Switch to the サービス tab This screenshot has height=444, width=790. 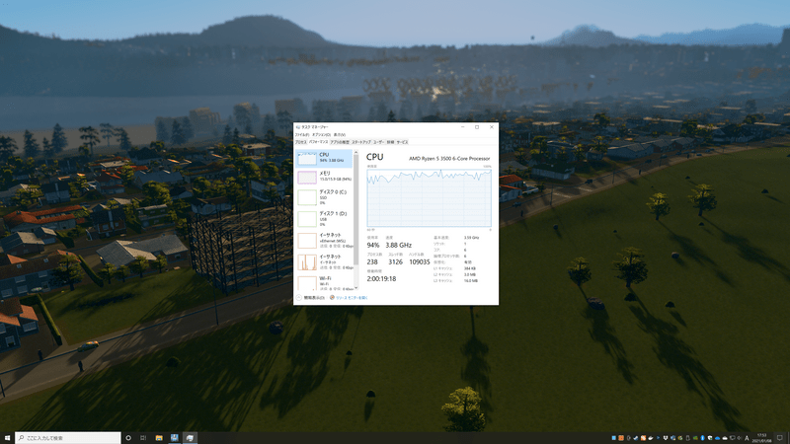pyautogui.click(x=403, y=142)
